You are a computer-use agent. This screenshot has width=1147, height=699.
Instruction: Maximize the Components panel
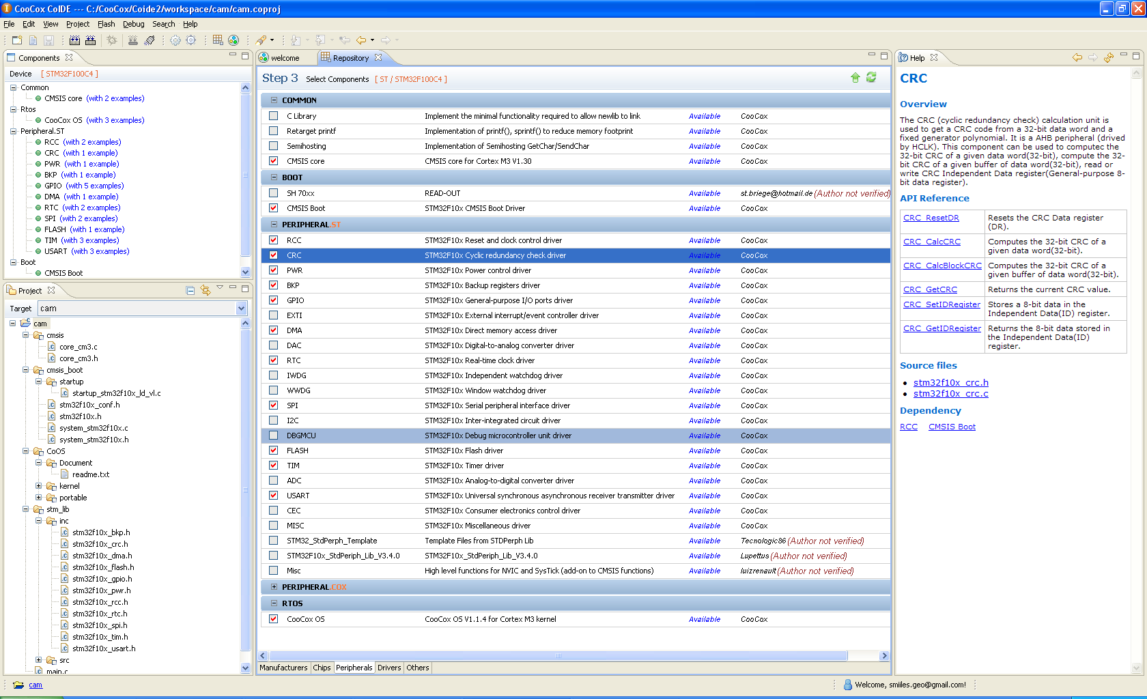(245, 56)
